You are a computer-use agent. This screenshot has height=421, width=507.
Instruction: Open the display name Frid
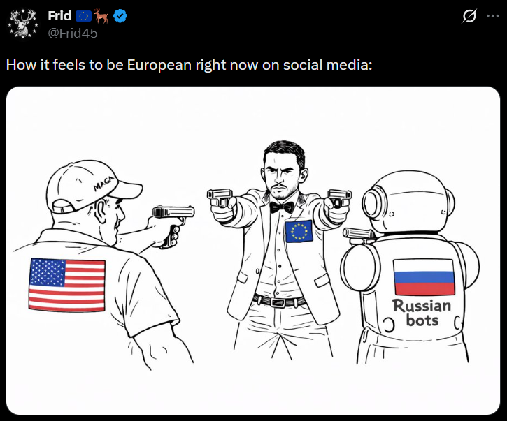coord(59,16)
